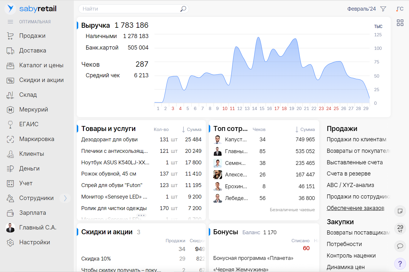Image resolution: width=409 pixels, height=272 pixels.
Task: Expand the Товары и услуги list with ellipsis
Action: click(x=141, y=215)
